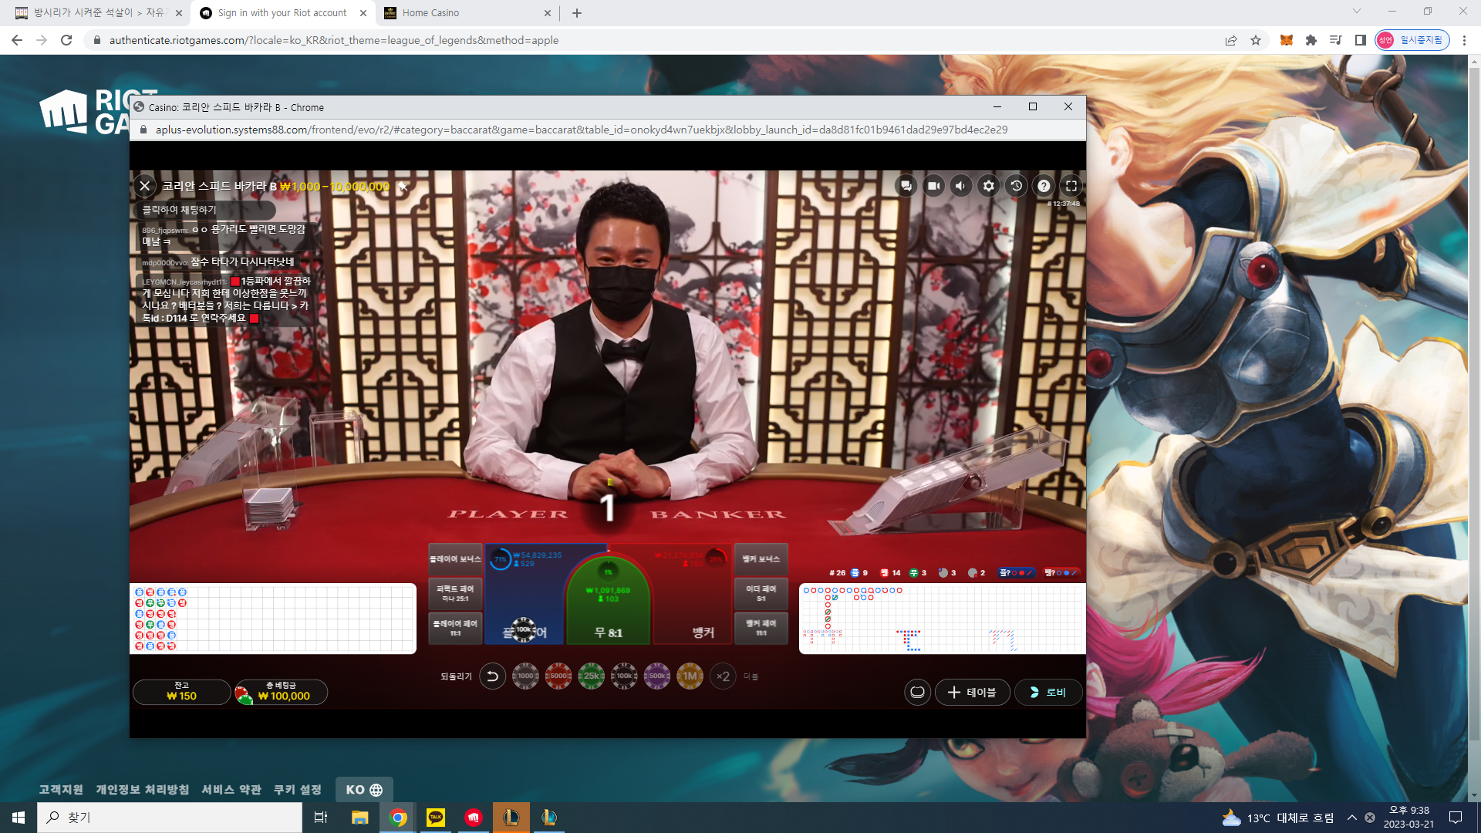Screen dimensions: 1481x833
Task: Expand the tab search chevron
Action: (x=1357, y=12)
